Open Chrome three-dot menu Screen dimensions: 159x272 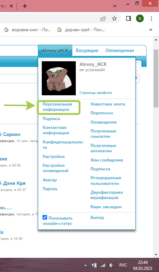coord(151,18)
